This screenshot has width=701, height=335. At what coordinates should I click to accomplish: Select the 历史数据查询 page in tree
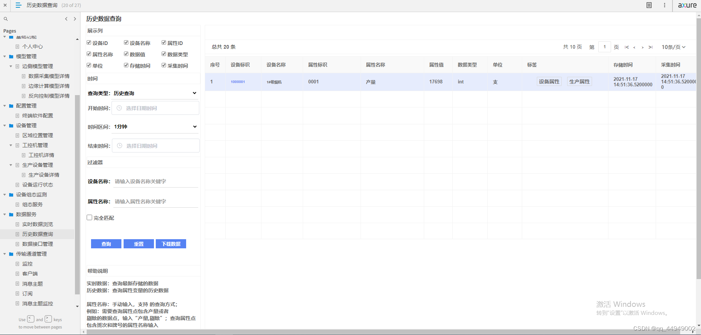pyautogui.click(x=38, y=234)
